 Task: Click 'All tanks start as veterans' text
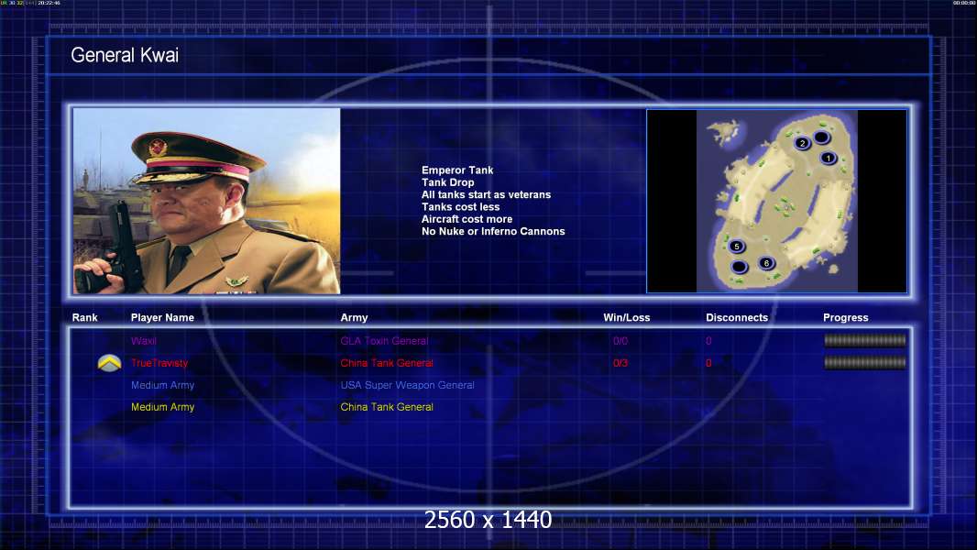point(486,194)
